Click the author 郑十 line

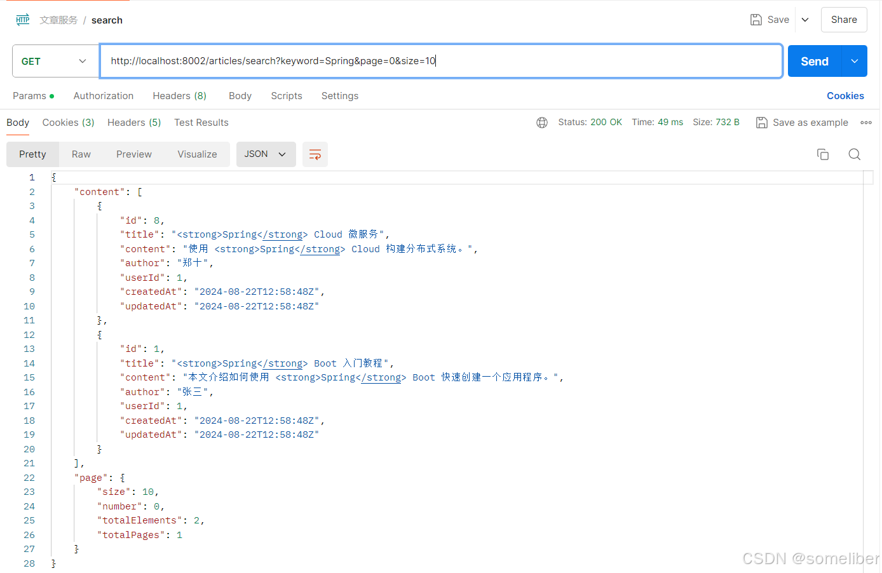[166, 263]
